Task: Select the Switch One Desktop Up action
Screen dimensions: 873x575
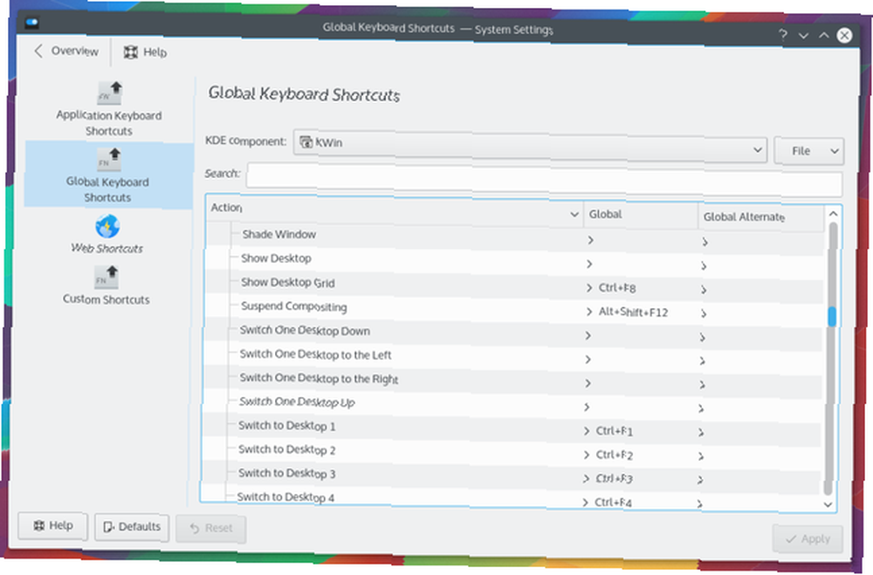Action: coord(297,402)
